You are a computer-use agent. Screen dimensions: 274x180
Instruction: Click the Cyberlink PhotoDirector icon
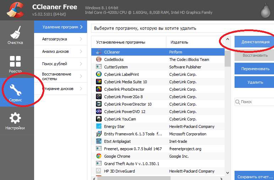pyautogui.click(x=99, y=89)
